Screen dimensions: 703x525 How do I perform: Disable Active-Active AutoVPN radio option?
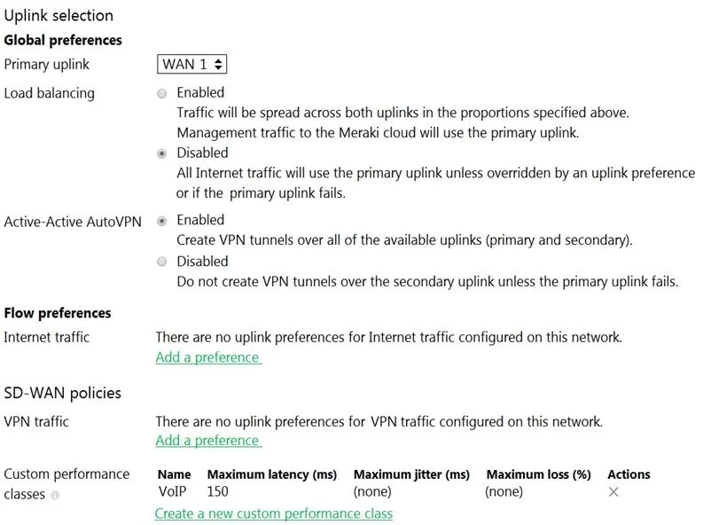click(162, 262)
